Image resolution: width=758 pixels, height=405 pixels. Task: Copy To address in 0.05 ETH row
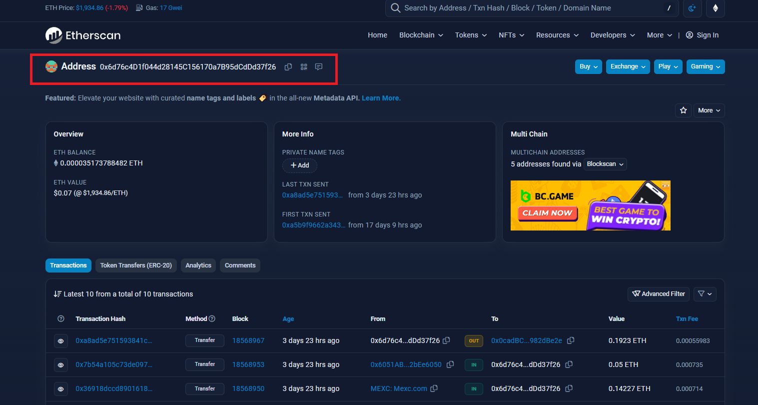[569, 364]
